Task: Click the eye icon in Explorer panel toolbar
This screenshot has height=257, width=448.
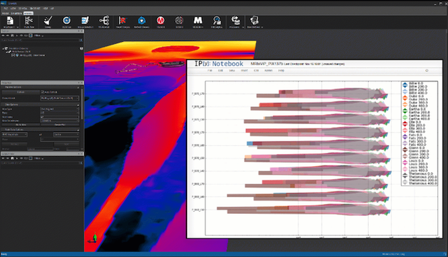Action: tap(21, 36)
